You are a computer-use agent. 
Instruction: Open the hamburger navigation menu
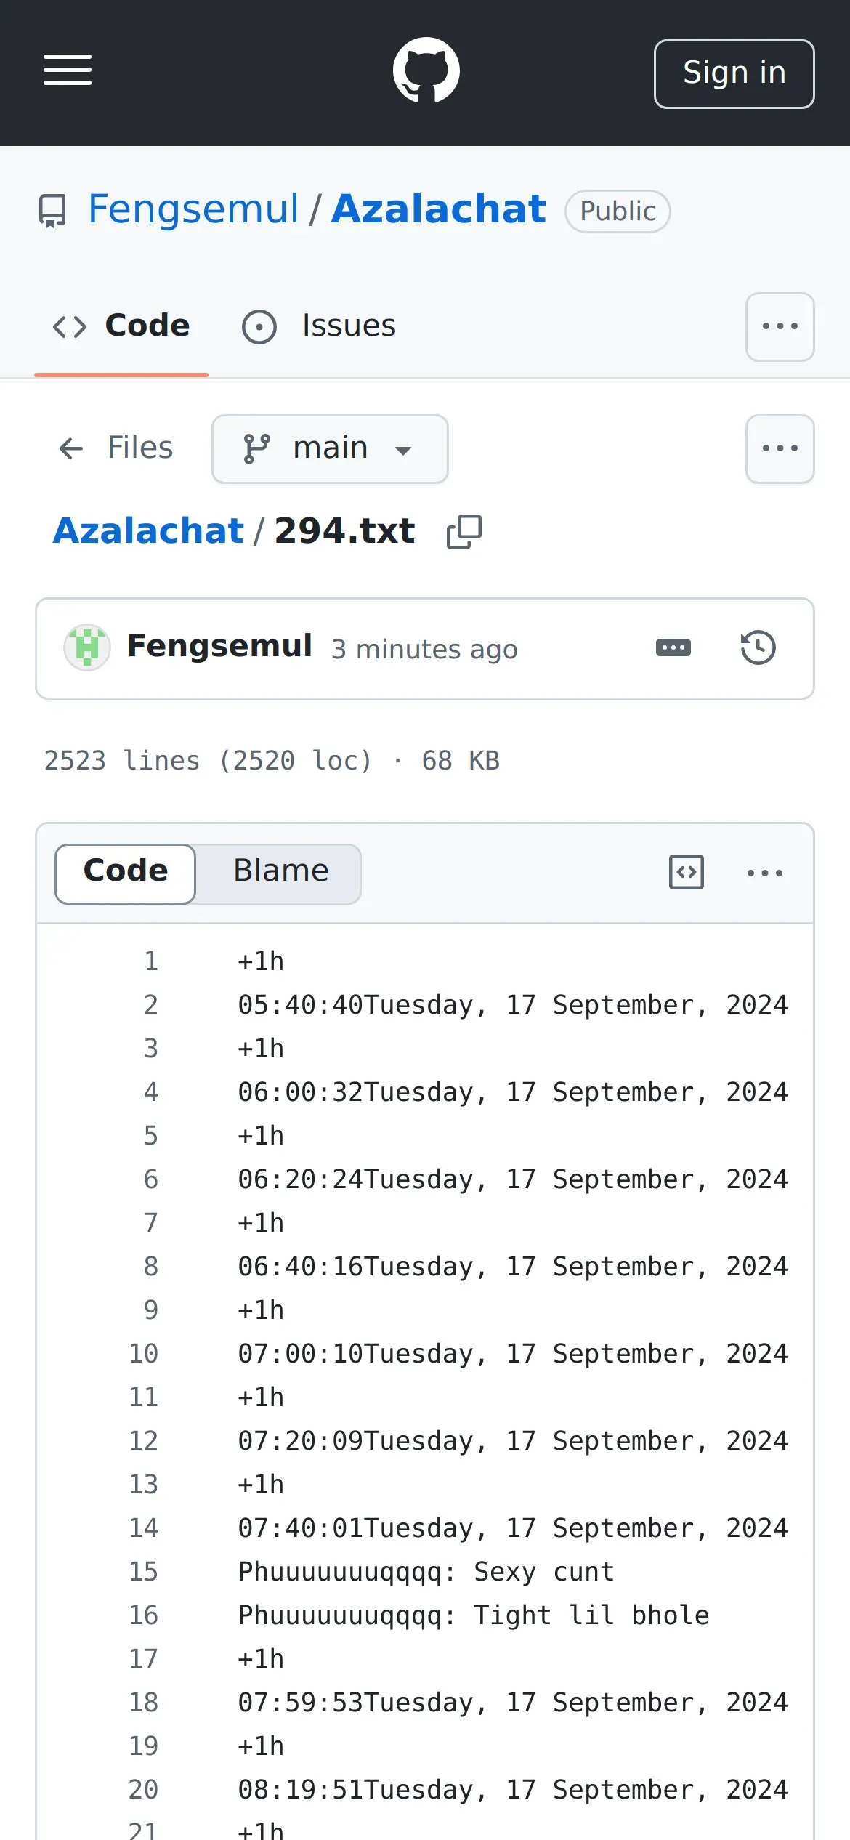[x=68, y=70]
